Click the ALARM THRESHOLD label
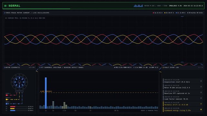Image resolution: width=207 pixels, height=116 pixels. tap(46, 91)
